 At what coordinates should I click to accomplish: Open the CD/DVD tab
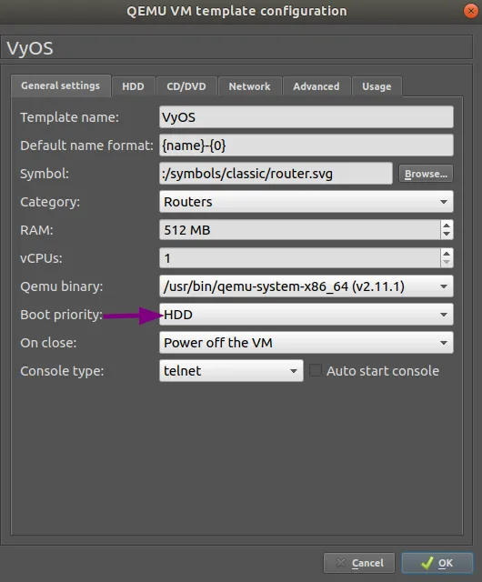coord(186,86)
